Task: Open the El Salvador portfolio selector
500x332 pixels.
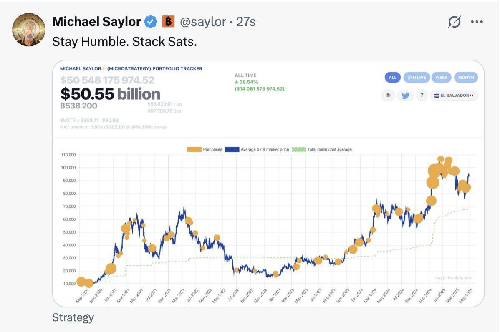Action: [x=454, y=95]
